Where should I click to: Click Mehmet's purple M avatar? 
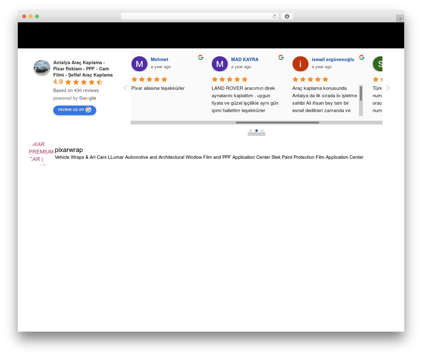(139, 64)
